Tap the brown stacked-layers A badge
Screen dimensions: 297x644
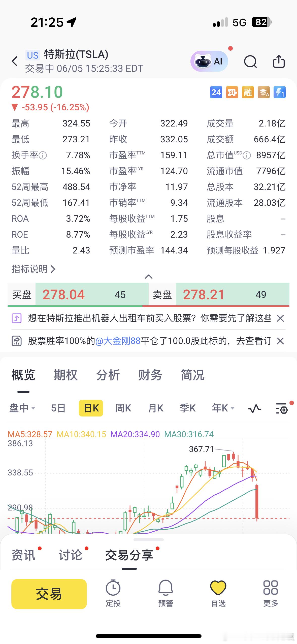[x=264, y=92]
